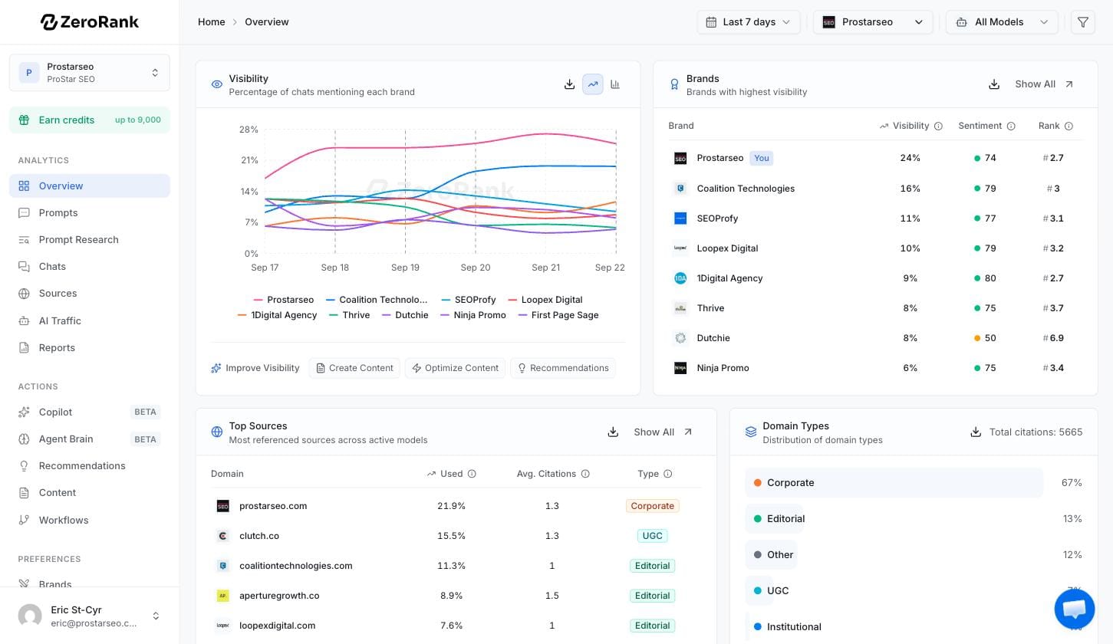Open Prompts in the sidebar

click(x=90, y=212)
